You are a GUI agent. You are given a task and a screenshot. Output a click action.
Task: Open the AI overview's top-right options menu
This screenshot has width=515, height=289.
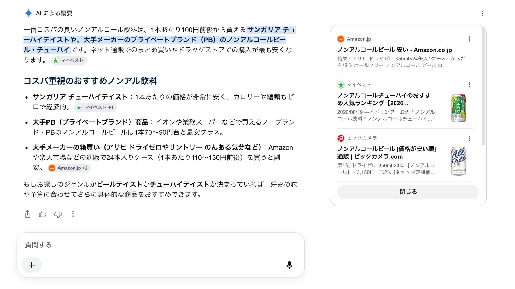483,13
